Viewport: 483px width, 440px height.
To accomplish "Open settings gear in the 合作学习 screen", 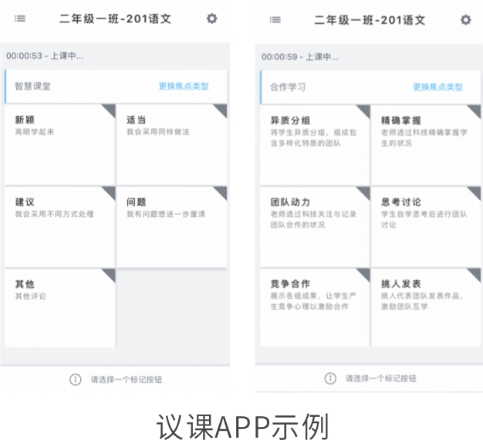I will coord(465,19).
